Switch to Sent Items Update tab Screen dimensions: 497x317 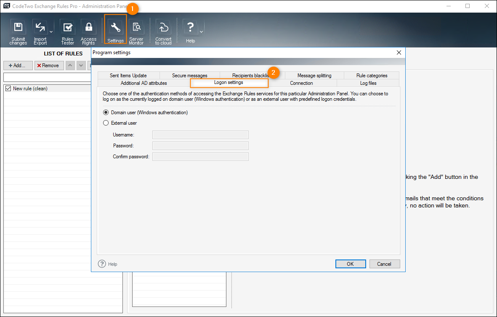click(x=128, y=75)
